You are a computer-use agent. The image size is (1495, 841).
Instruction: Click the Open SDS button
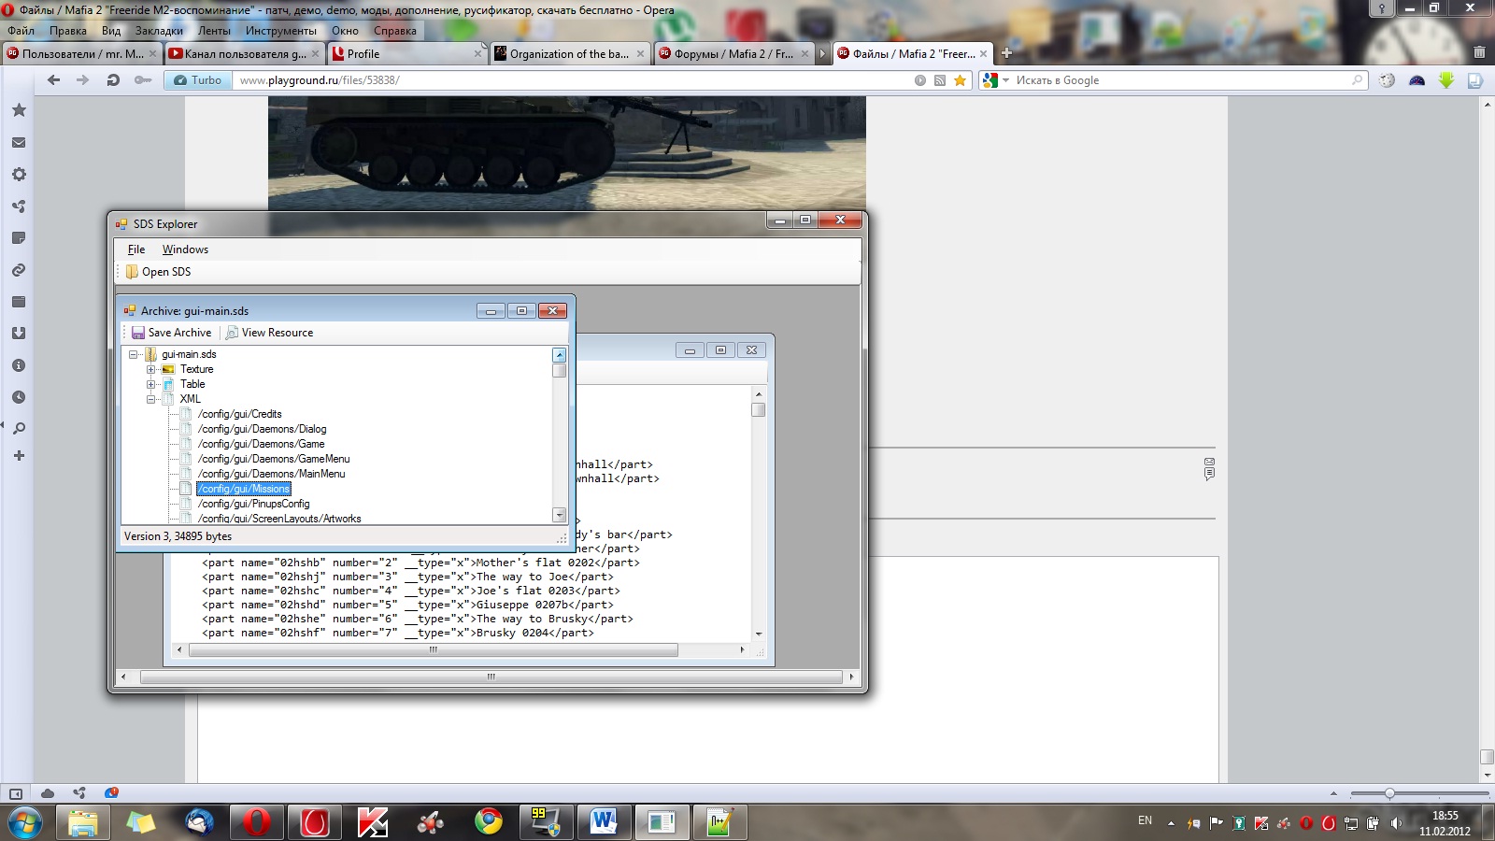[158, 272]
